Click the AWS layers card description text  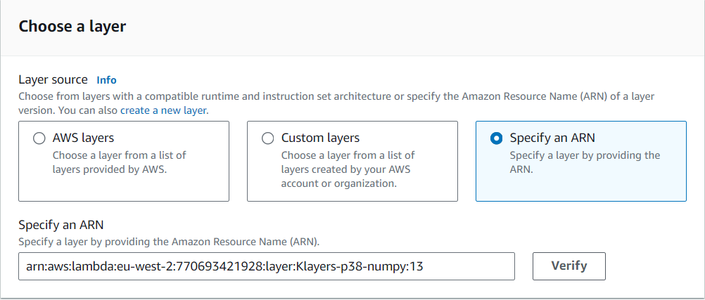tap(119, 162)
